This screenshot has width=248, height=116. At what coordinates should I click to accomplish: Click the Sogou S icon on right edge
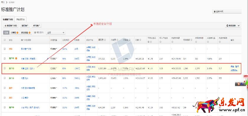(239, 84)
